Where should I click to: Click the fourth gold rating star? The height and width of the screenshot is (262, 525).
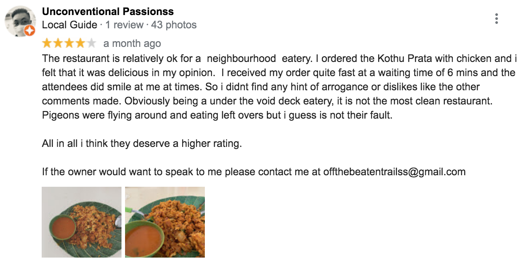(80, 43)
